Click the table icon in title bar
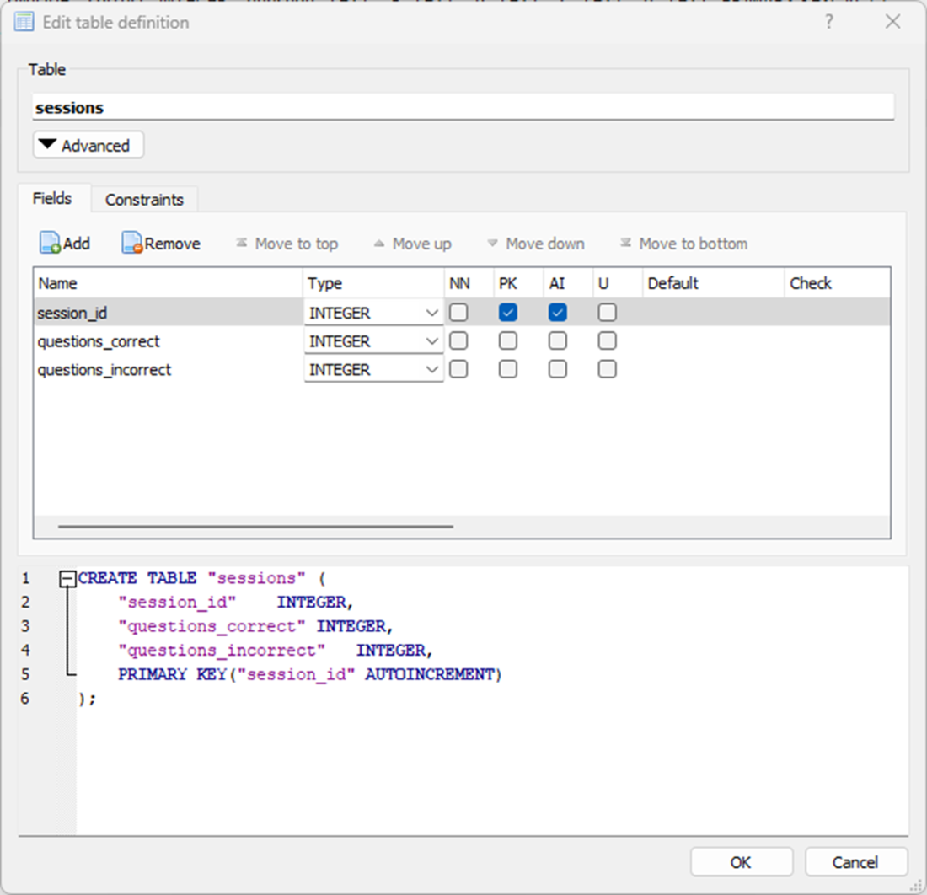The width and height of the screenshot is (927, 895). pyautogui.click(x=24, y=23)
